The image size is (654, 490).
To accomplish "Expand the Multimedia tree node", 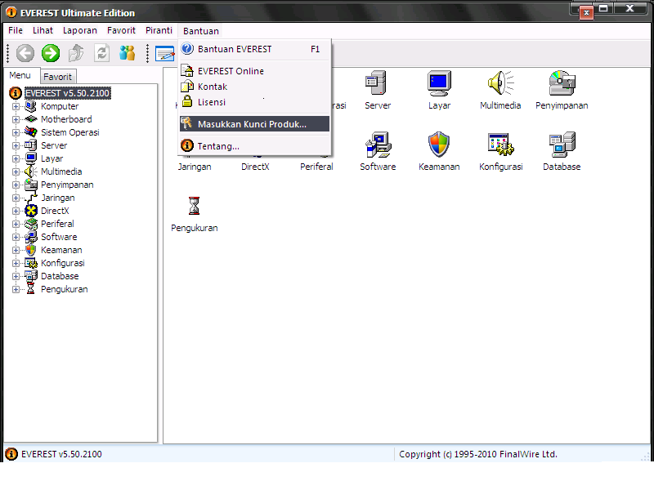I will [x=16, y=171].
